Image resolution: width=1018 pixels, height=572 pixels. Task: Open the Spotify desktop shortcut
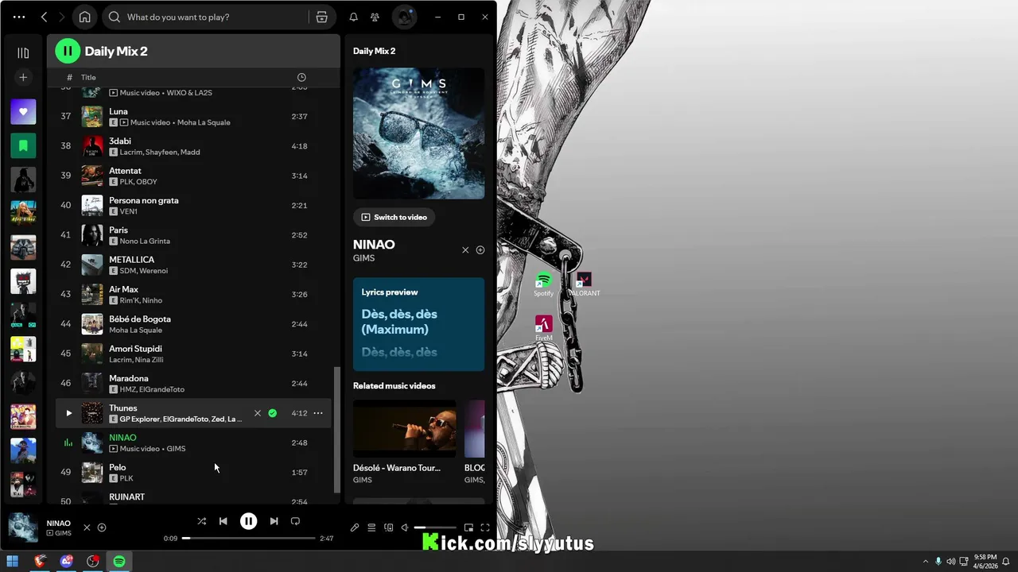pyautogui.click(x=544, y=284)
